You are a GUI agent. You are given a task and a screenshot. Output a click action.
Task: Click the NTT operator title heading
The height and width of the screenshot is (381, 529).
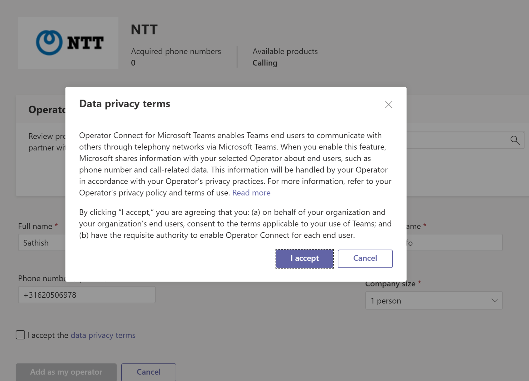(x=144, y=29)
